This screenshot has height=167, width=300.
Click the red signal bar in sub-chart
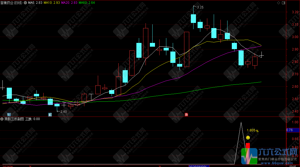click(x=248, y=146)
